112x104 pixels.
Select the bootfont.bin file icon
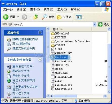coord(53,61)
